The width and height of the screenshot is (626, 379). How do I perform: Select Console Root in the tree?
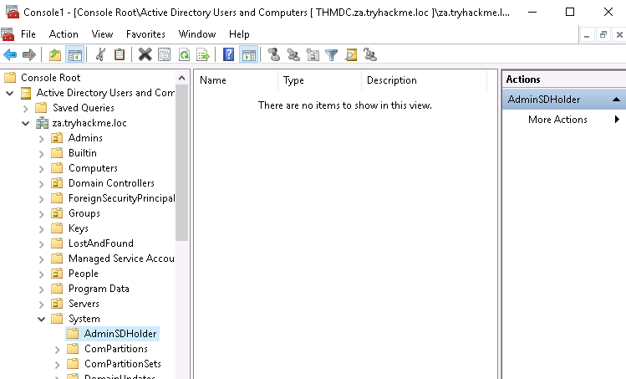(x=50, y=77)
